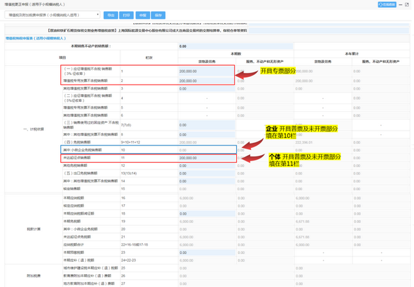Image resolution: width=414 pixels, height=287 pixels.
Task: Click the 栏次 column header
Action: click(149, 58)
